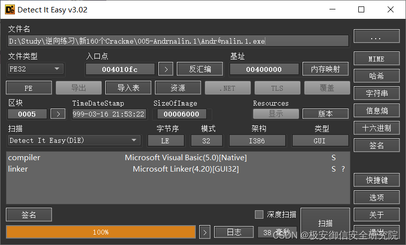Click the S marker on linker row
This screenshot has width=406, height=245.
[x=333, y=169]
